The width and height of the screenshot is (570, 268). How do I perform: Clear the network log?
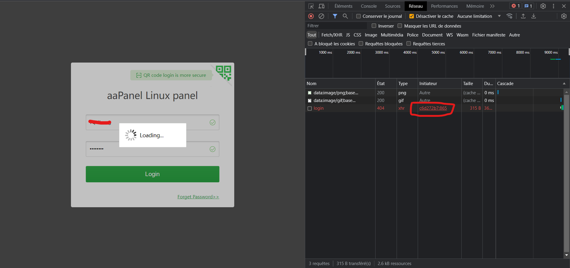tap(321, 16)
